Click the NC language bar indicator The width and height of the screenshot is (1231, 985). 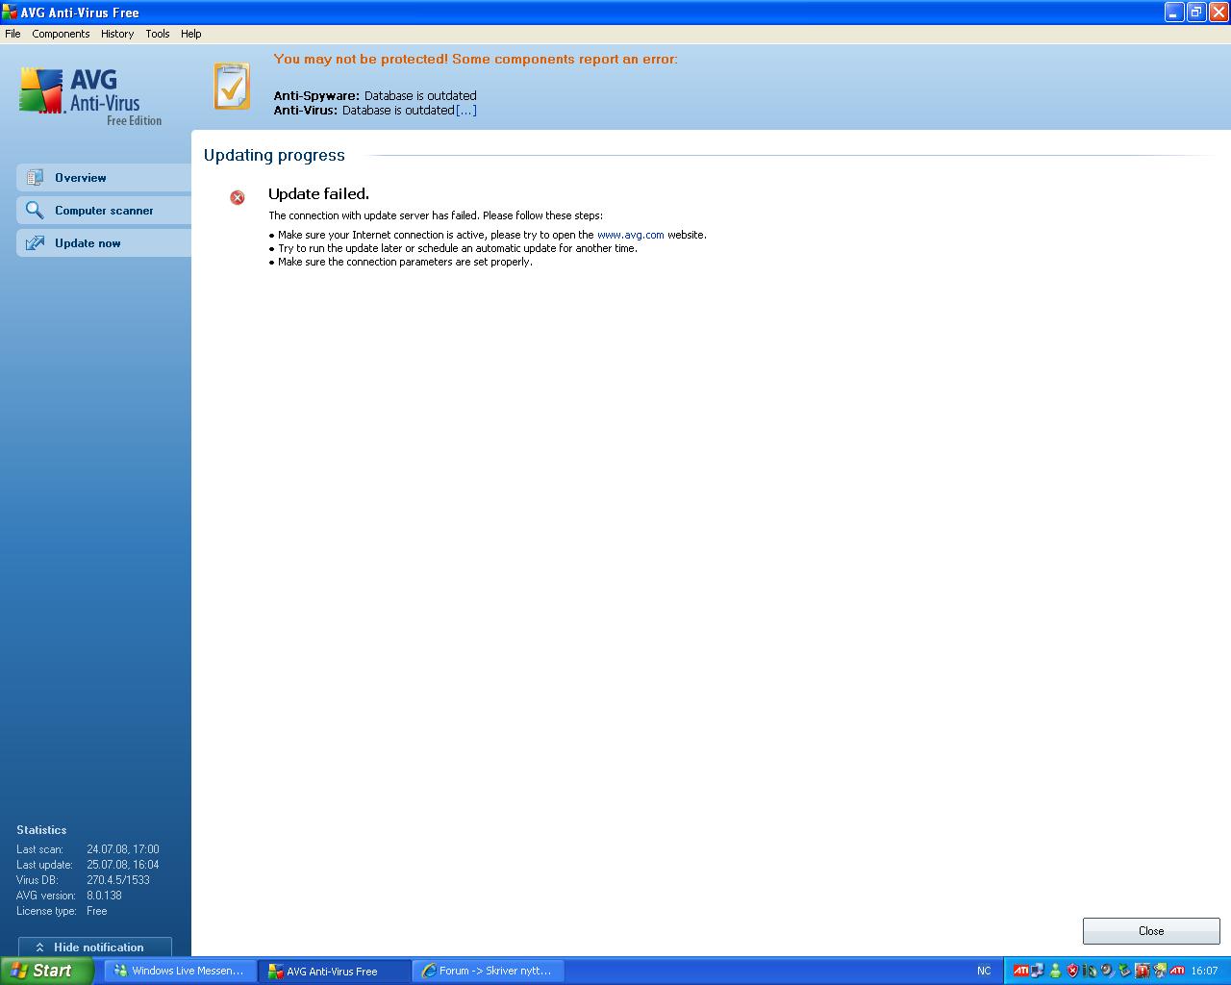point(984,971)
